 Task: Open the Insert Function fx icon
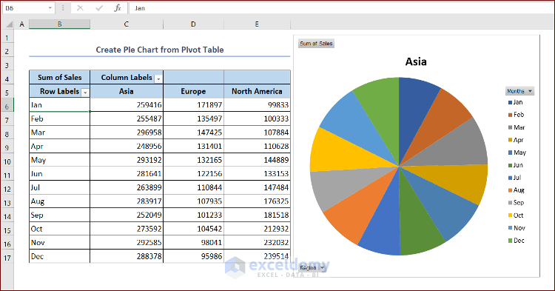pyautogui.click(x=118, y=8)
